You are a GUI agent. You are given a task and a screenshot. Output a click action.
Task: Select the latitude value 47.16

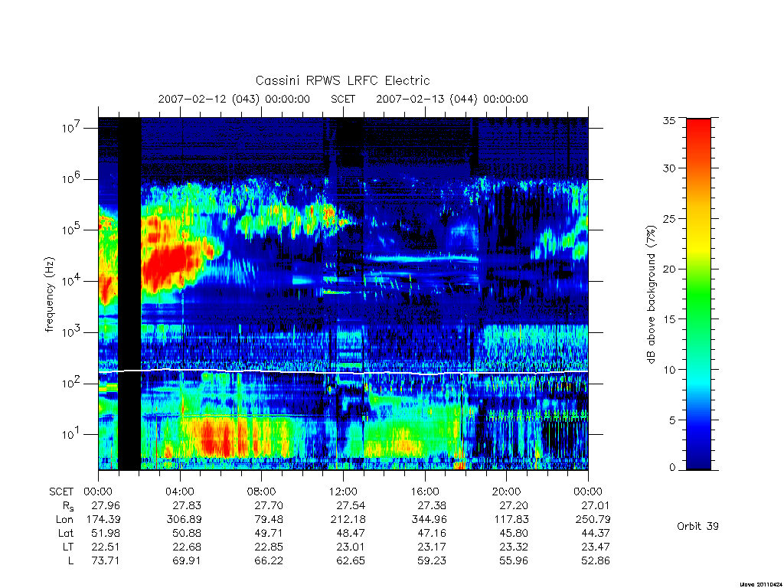432,533
